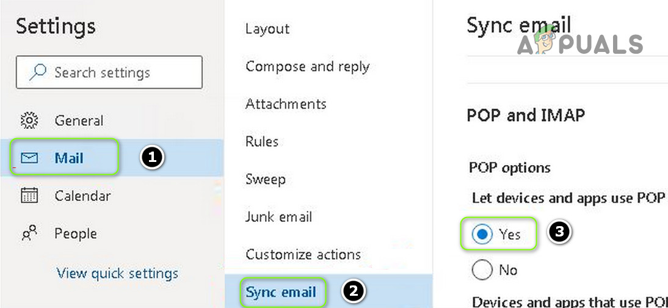The width and height of the screenshot is (668, 308).
Task: Open Junk email settings
Action: 278,217
